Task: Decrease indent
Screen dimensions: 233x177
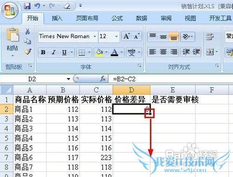Action: 186,52
